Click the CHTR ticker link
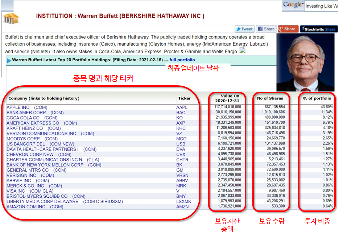 coord(182,160)
